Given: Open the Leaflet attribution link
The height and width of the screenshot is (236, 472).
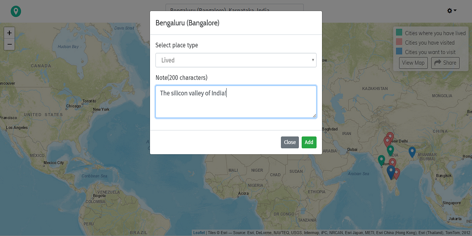Looking at the screenshot, I should [x=199, y=233].
